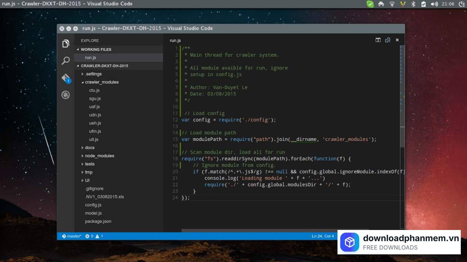This screenshot has height=262, width=467.
Task: Expand the node_modules folder
Action: coord(99,156)
